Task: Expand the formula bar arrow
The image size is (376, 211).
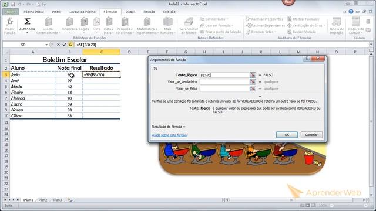Action: tap(371, 45)
